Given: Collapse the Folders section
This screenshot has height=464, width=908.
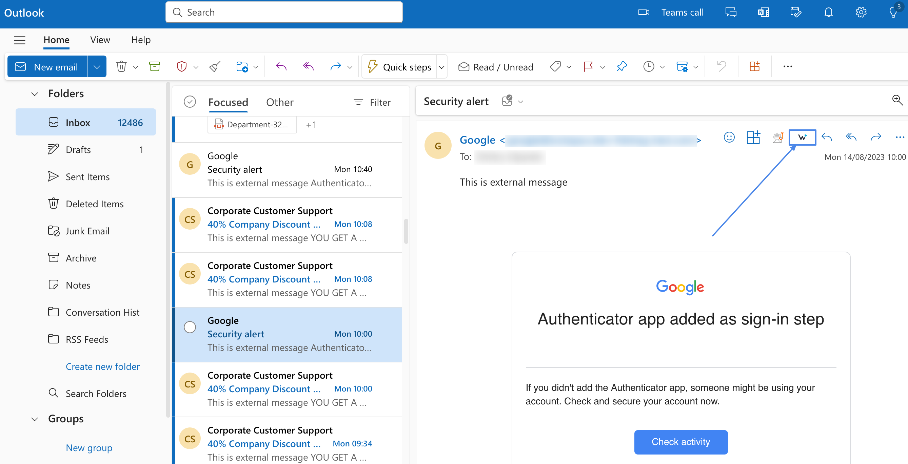Looking at the screenshot, I should coord(34,93).
